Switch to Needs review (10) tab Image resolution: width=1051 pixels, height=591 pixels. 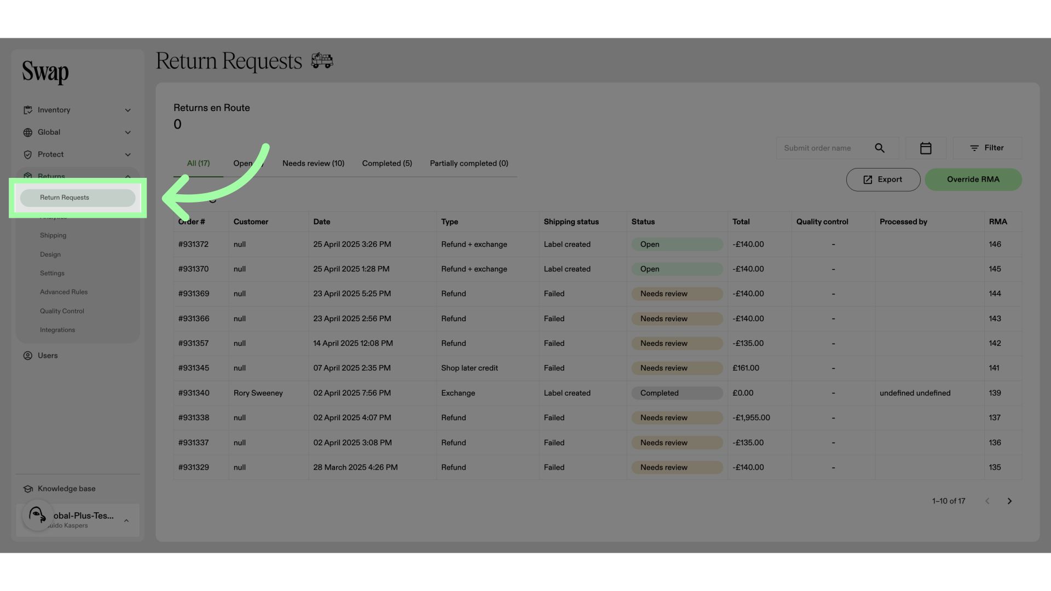[x=313, y=164]
